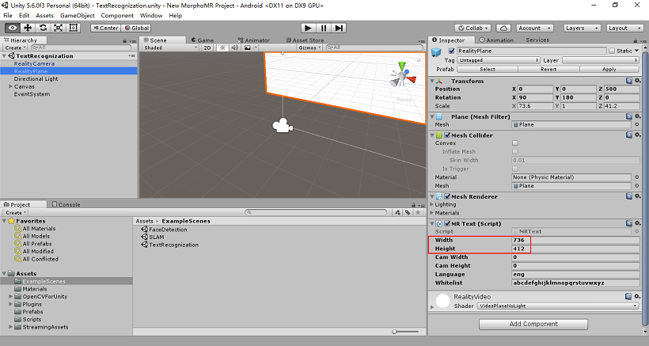
Task: Click camera gizmo in Scene view
Action: pos(283,125)
